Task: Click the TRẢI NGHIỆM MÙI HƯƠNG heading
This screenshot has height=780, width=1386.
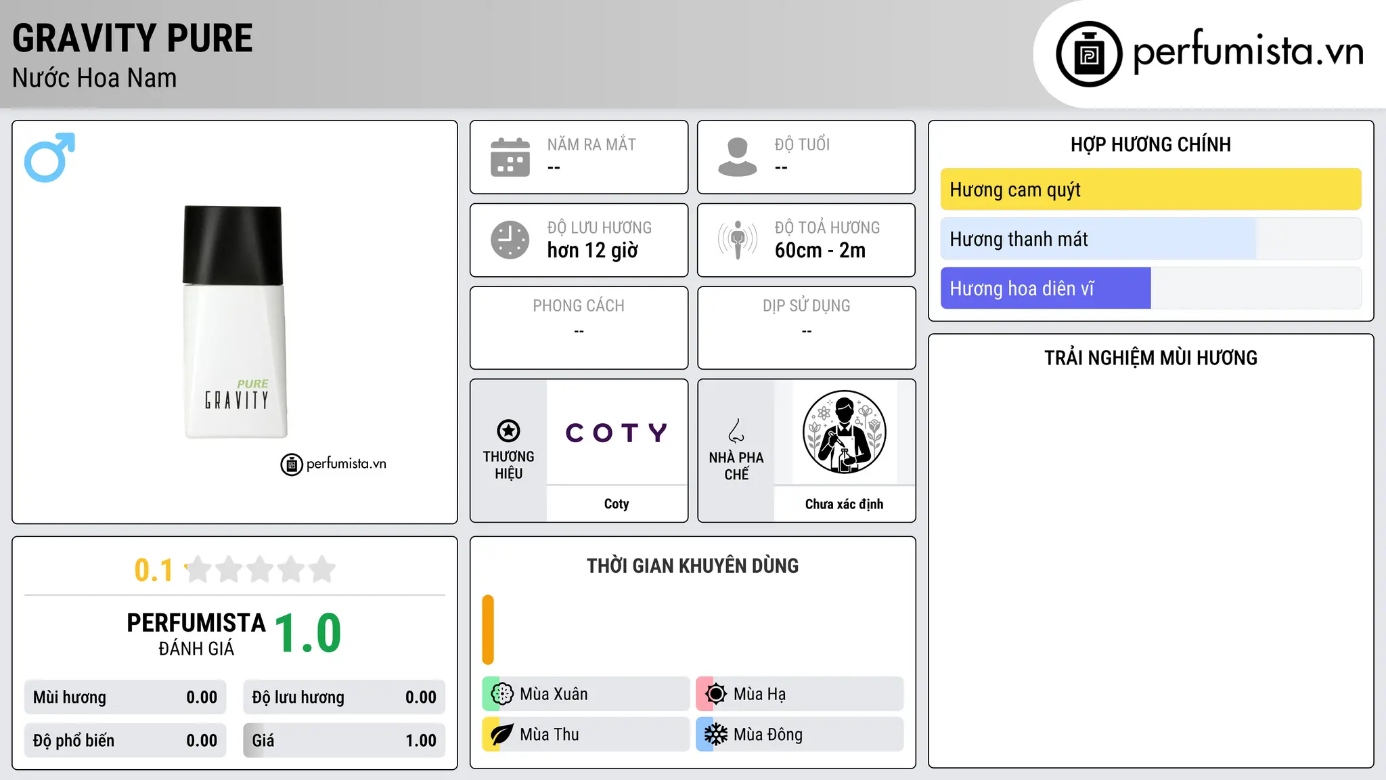Action: (x=1150, y=358)
